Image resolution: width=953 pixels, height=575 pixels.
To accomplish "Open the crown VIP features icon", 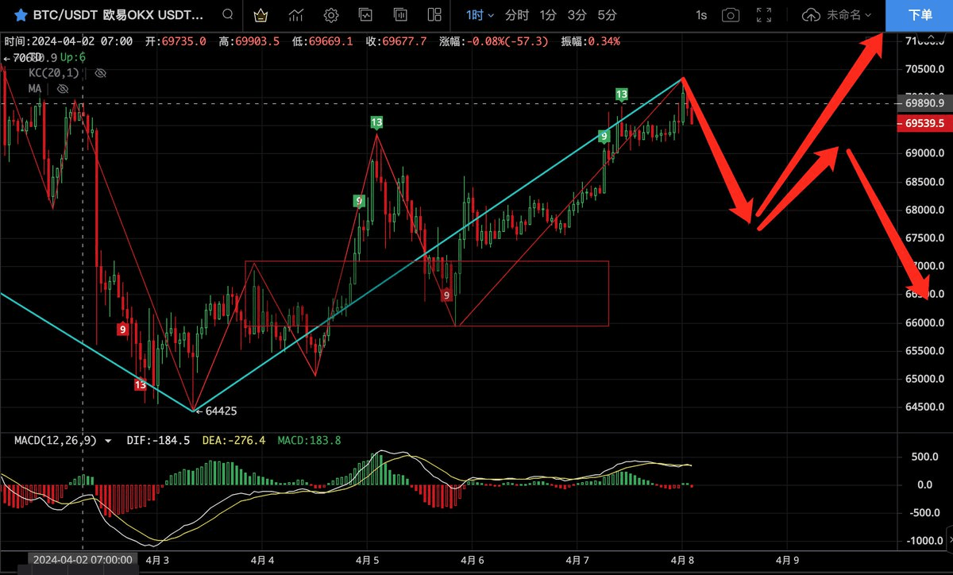I will tap(260, 15).
